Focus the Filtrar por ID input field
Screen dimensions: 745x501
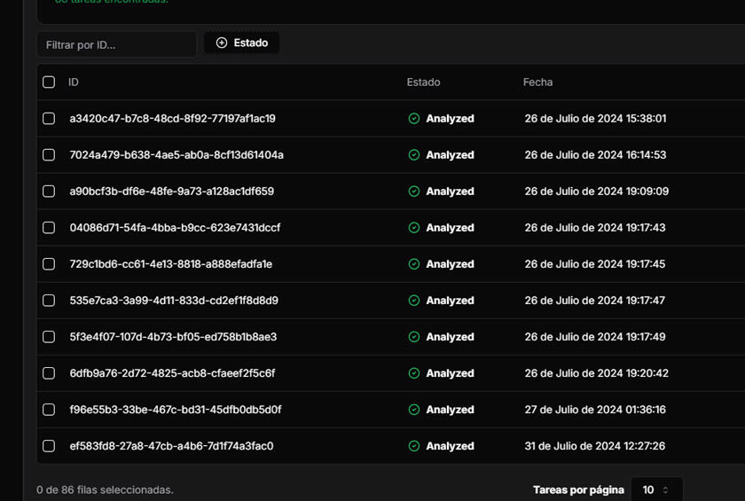tap(116, 44)
